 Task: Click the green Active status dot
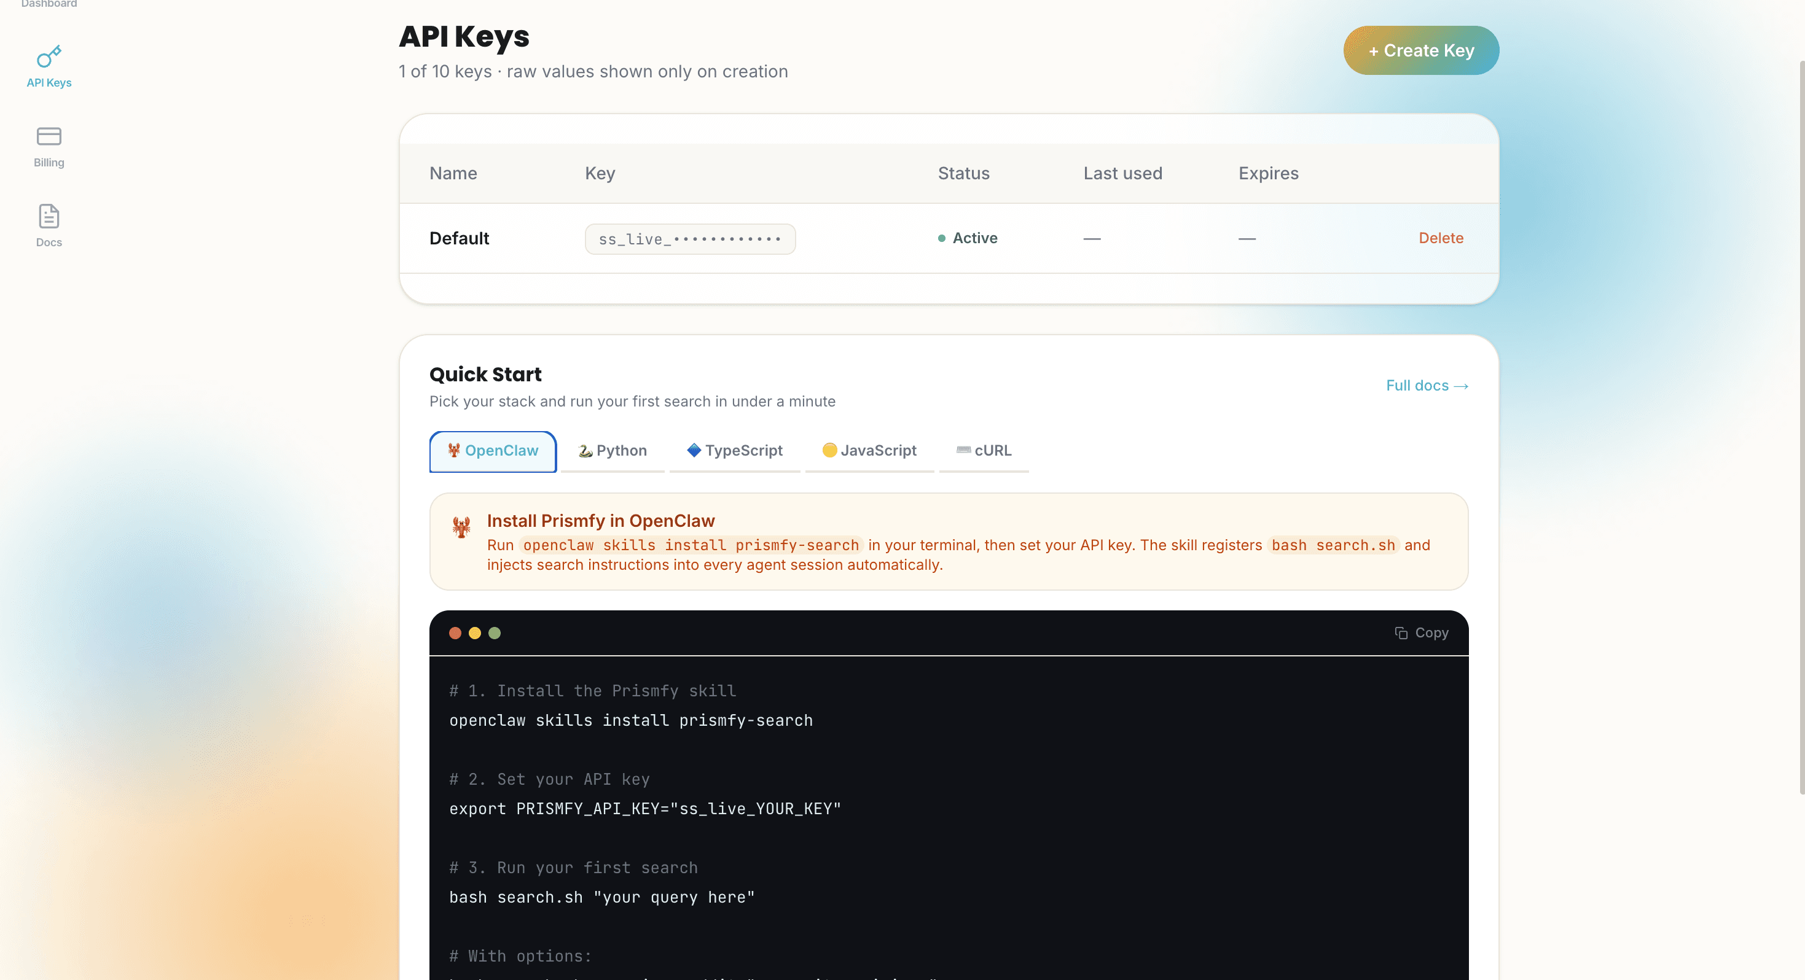[942, 238]
